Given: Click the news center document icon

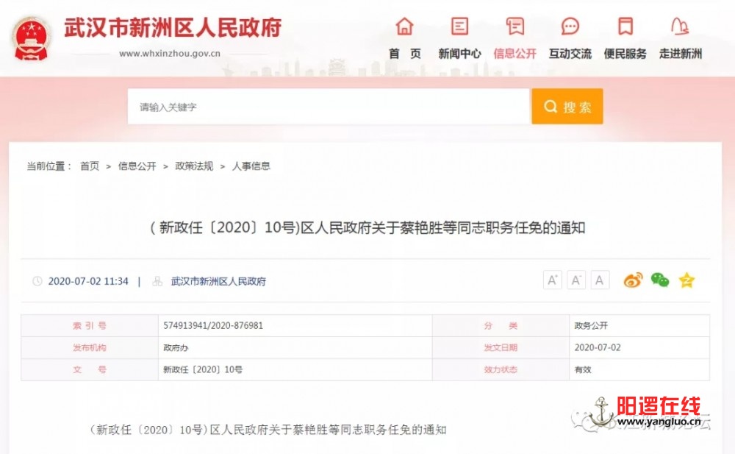Looking at the screenshot, I should [459, 26].
